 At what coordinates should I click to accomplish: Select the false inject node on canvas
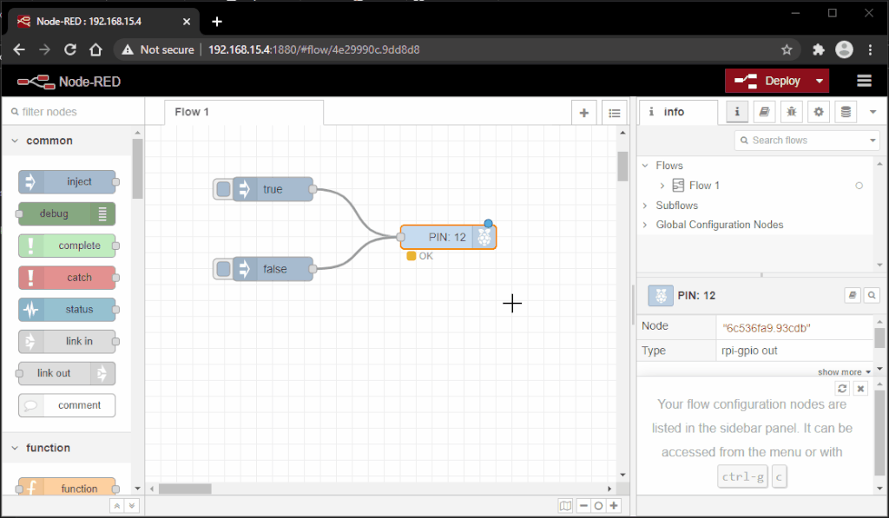point(273,269)
